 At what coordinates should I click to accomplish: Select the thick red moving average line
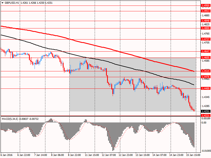click(x=95, y=46)
